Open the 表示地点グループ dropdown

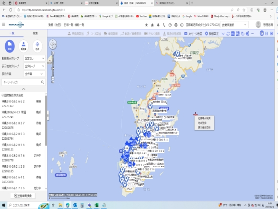35,66
